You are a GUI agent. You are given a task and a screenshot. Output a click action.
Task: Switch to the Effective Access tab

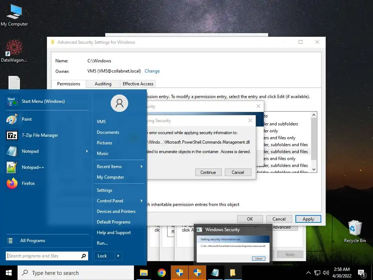pos(138,84)
